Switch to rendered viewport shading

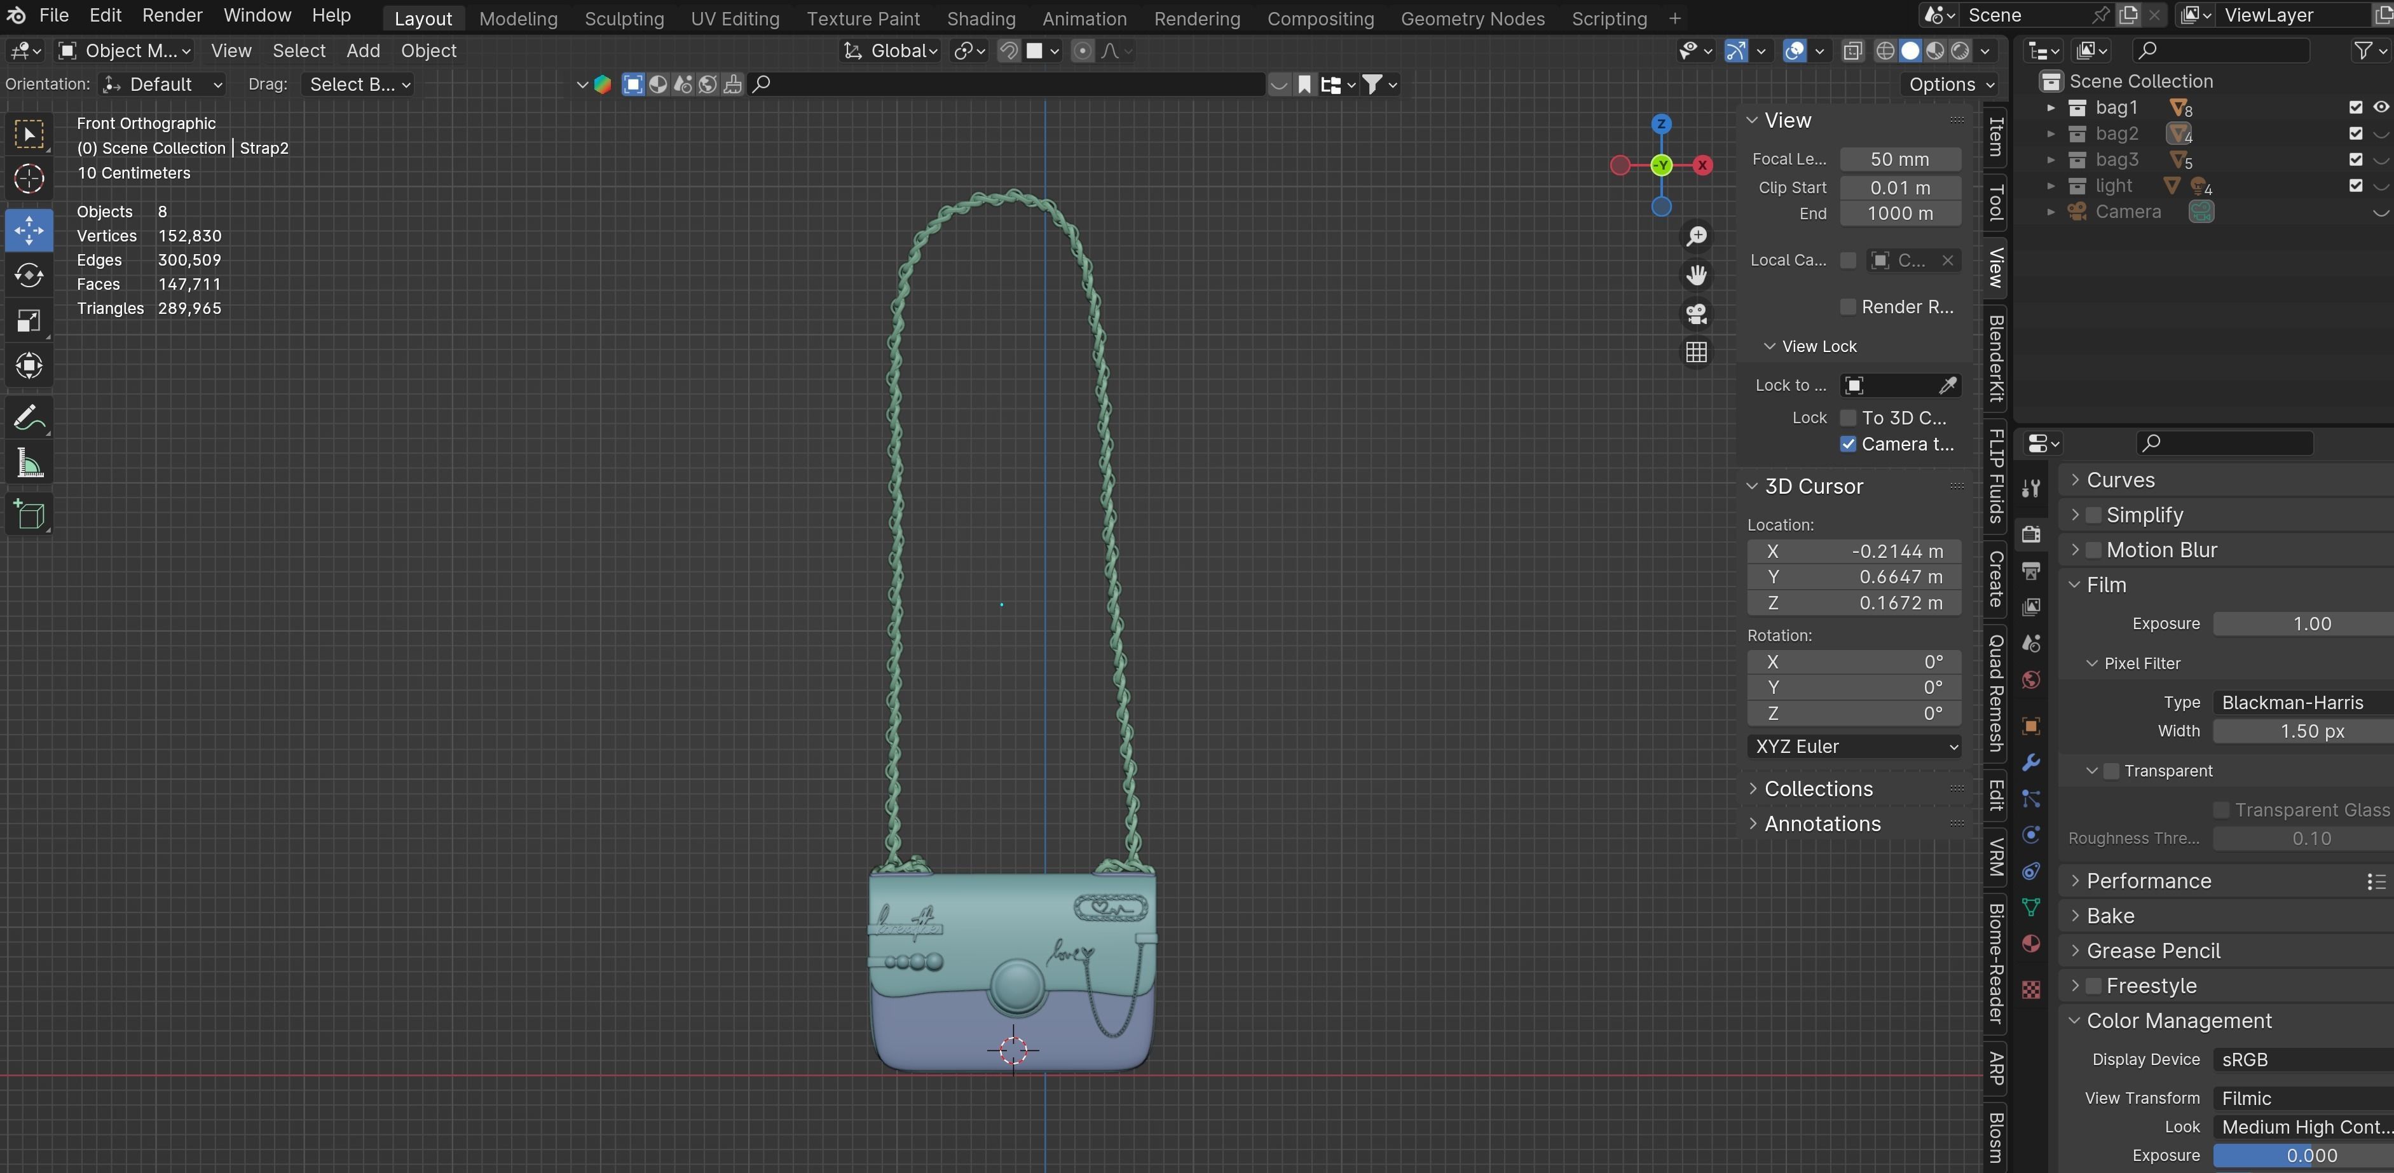pos(1960,51)
